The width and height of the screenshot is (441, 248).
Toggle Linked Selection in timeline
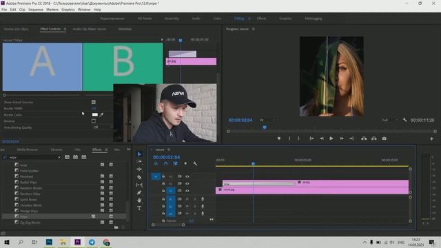(175, 163)
